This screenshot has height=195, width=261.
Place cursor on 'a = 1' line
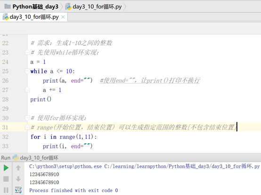pos(38,62)
